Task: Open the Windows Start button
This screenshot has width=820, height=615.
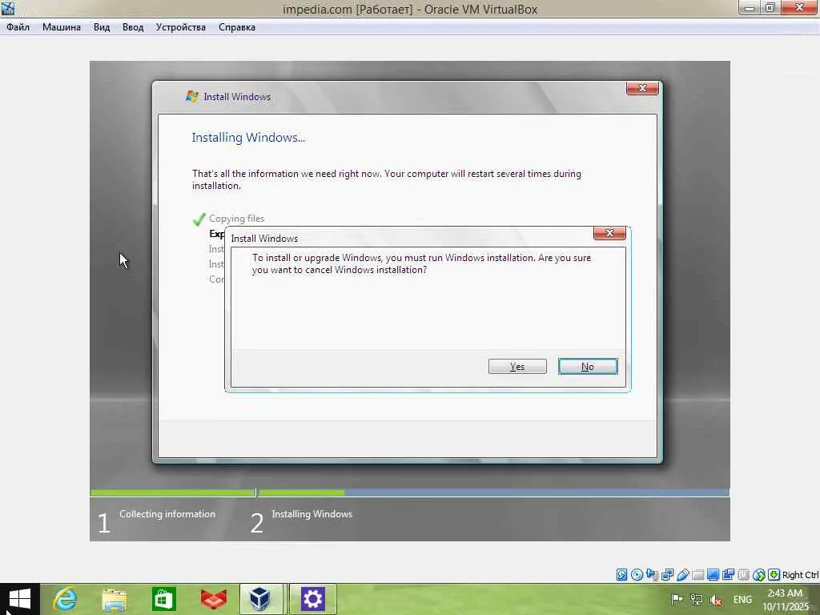Action: tap(20, 599)
